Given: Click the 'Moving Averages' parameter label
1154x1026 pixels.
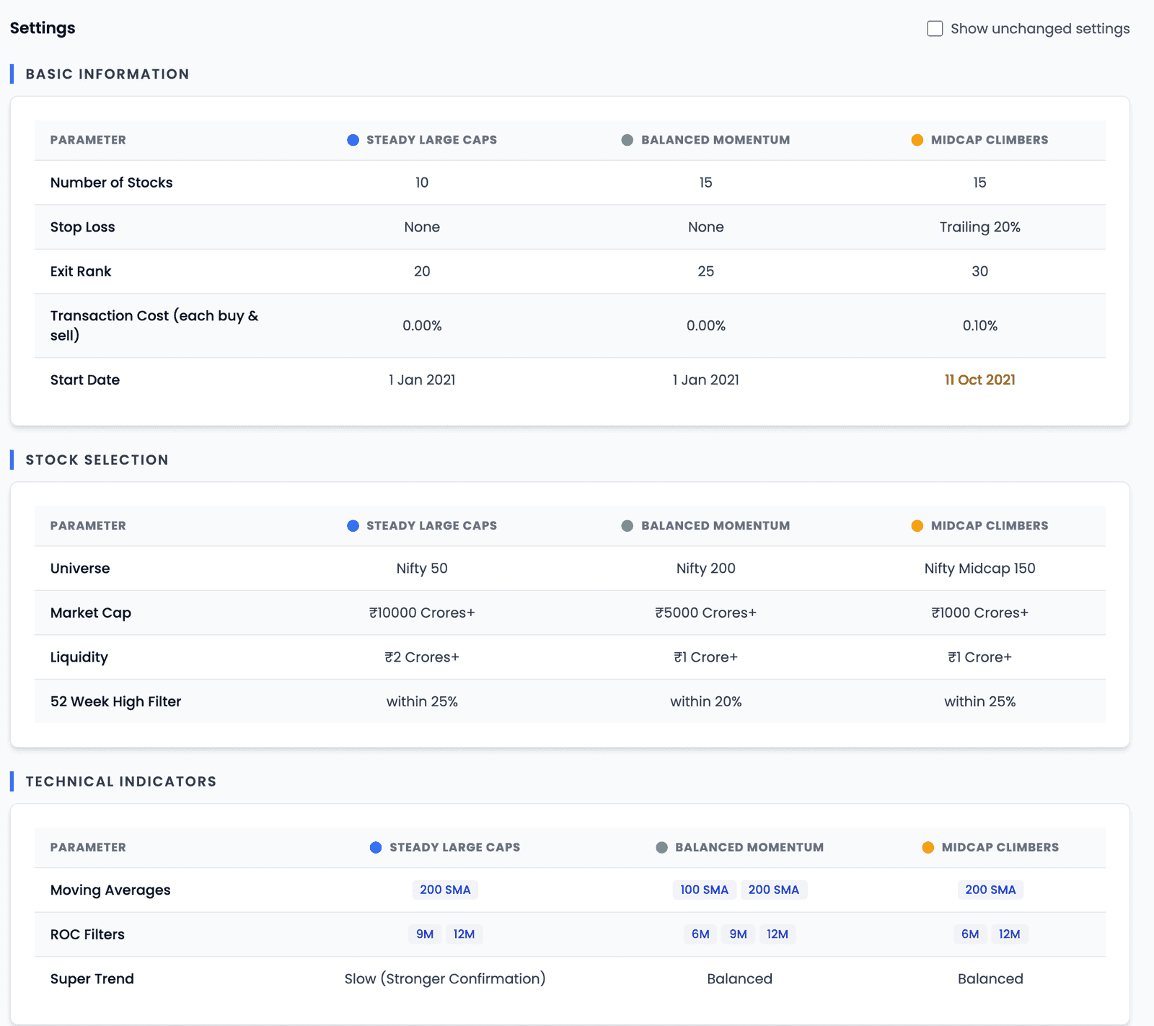Looking at the screenshot, I should pyautogui.click(x=110, y=890).
